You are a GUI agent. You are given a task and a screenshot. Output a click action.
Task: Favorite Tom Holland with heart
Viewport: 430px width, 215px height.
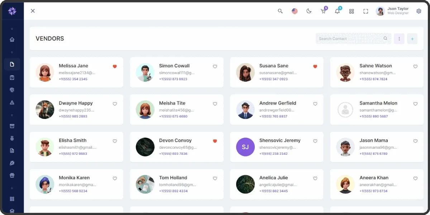click(215, 178)
